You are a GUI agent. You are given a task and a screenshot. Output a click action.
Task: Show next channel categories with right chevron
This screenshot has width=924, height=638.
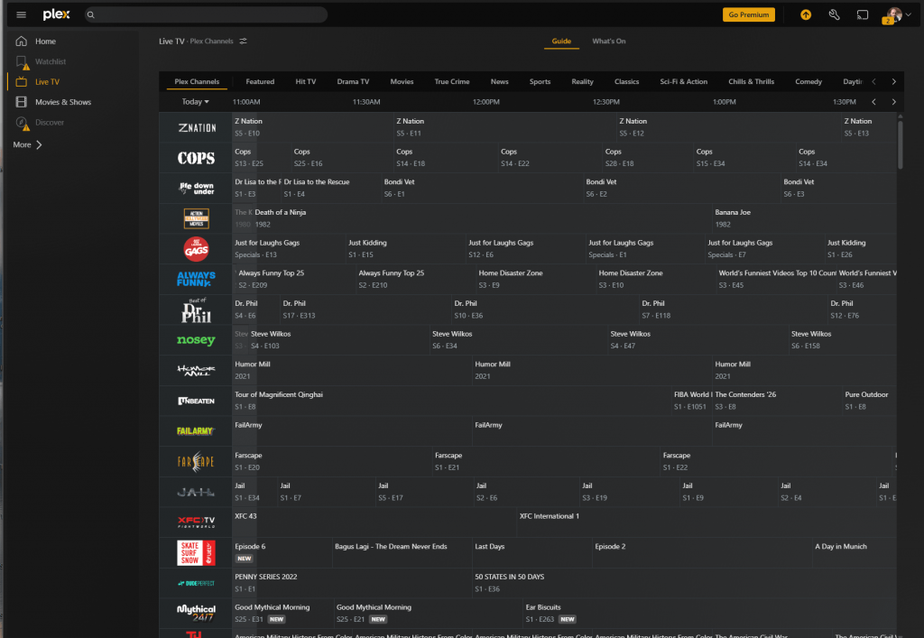click(894, 82)
